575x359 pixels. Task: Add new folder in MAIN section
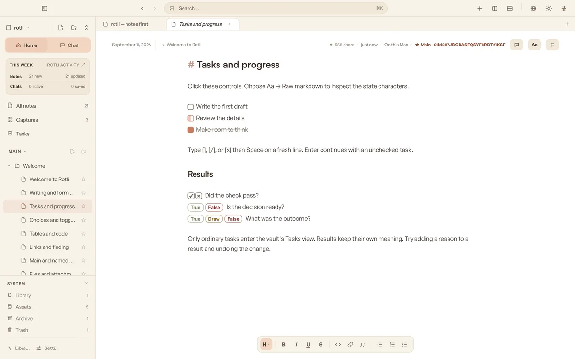pos(83,151)
